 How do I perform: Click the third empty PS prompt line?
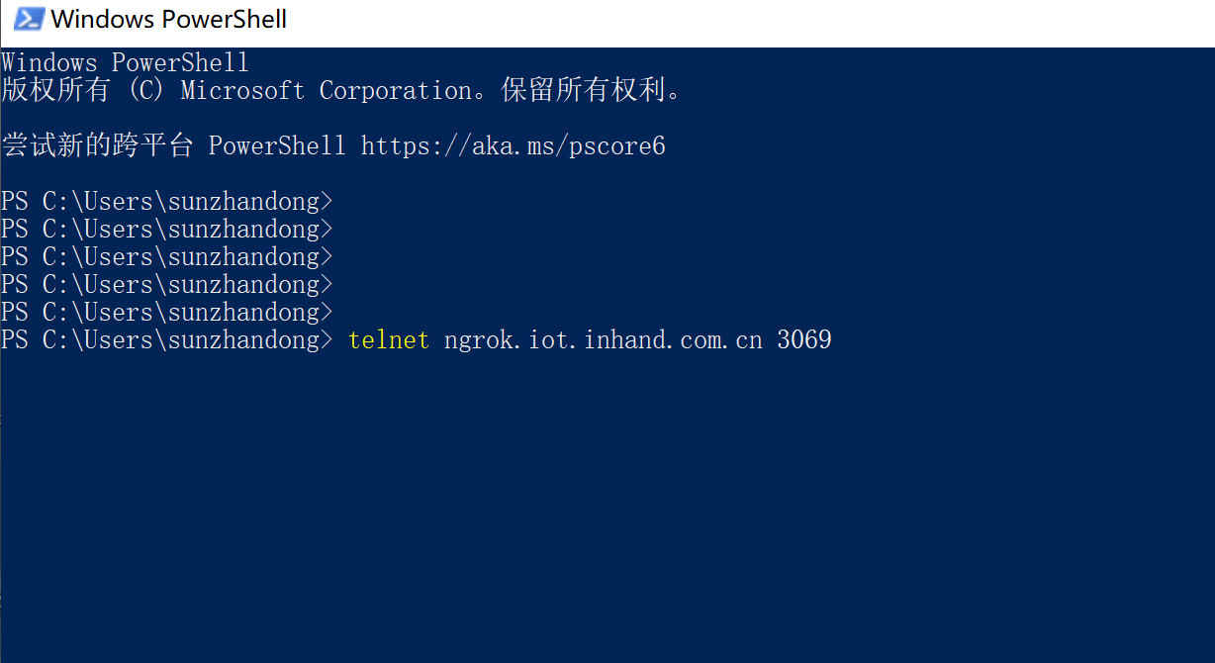pyautogui.click(x=166, y=257)
